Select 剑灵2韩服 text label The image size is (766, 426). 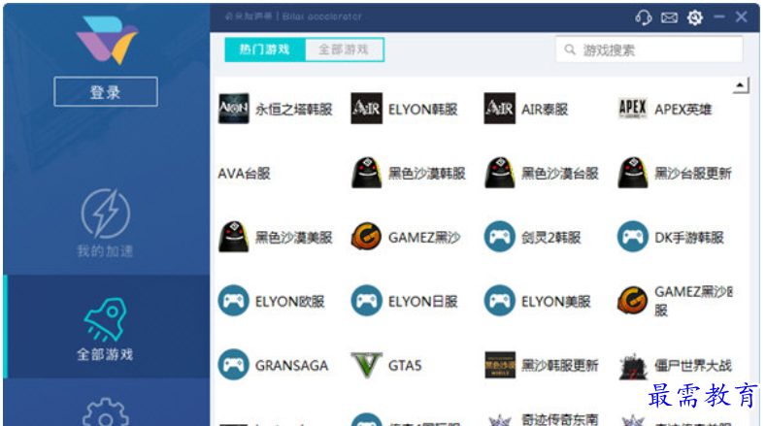(x=551, y=237)
